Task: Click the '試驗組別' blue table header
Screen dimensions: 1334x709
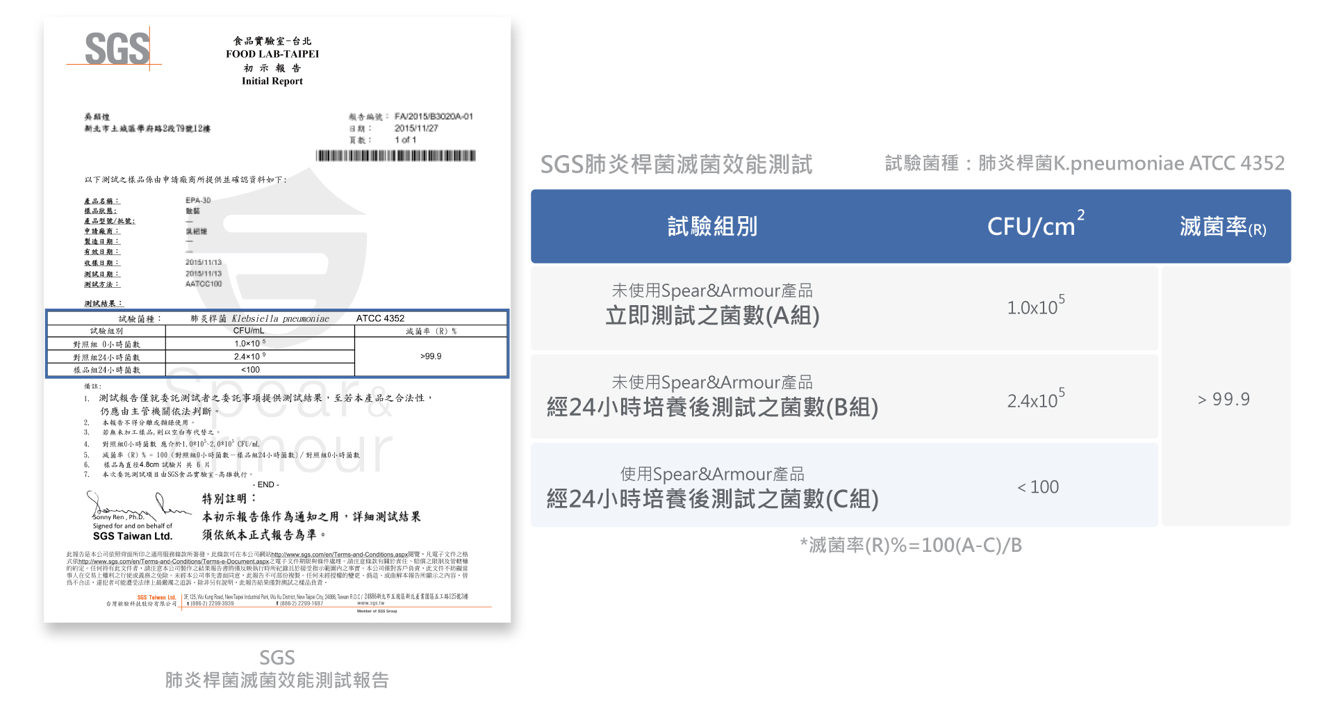Action: 712,227
